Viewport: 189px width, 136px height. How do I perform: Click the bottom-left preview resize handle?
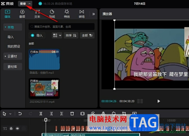click(x=115, y=89)
